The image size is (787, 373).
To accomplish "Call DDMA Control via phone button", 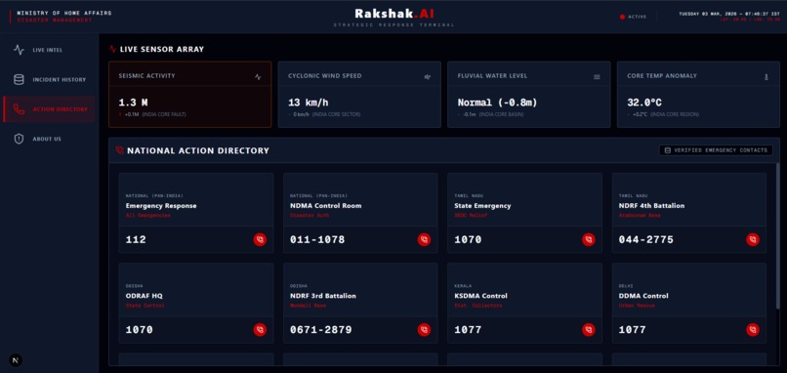I will [753, 330].
